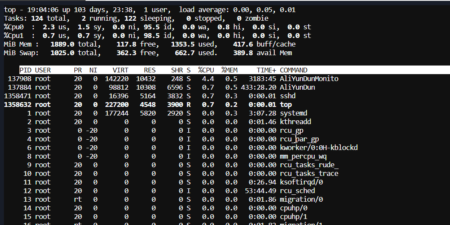450x225 pixels.
Task: Select the COMMAND column header
Action: (294, 70)
